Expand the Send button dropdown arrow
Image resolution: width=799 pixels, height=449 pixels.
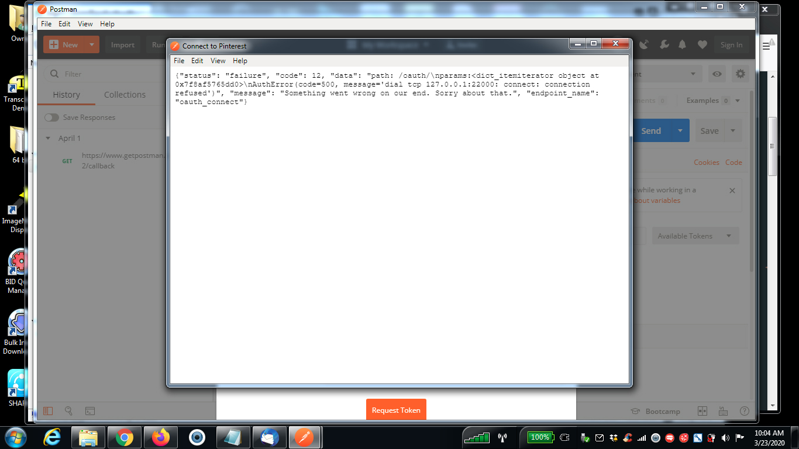click(x=680, y=131)
